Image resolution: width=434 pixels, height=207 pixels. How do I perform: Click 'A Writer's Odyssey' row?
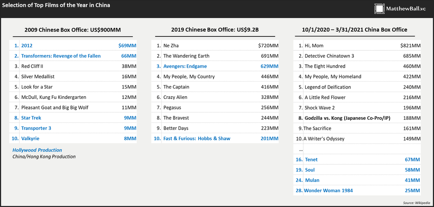(x=357, y=138)
